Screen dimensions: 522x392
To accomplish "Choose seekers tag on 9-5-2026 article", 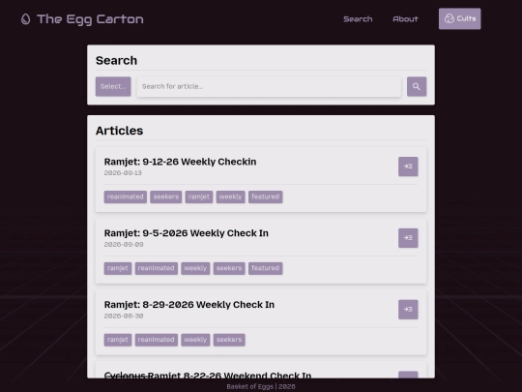I will pyautogui.click(x=229, y=268).
